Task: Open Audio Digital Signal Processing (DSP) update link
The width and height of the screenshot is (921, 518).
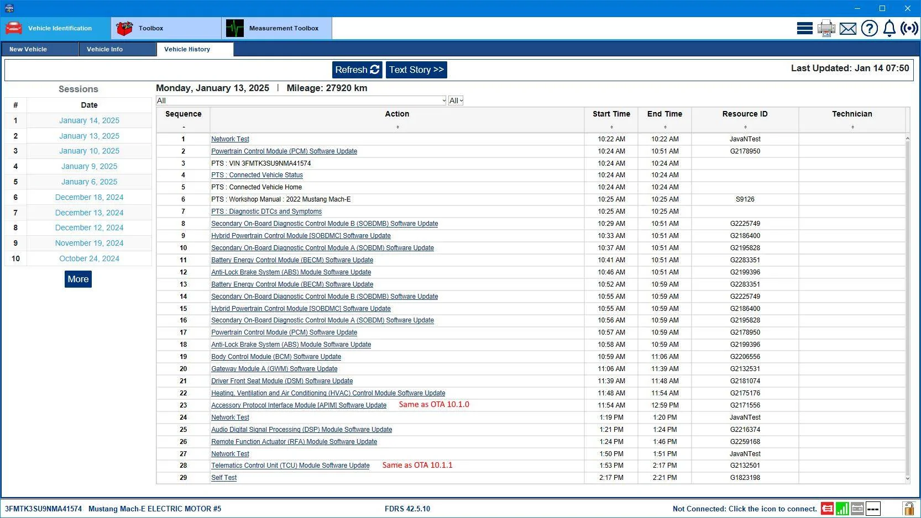Action: click(x=301, y=430)
